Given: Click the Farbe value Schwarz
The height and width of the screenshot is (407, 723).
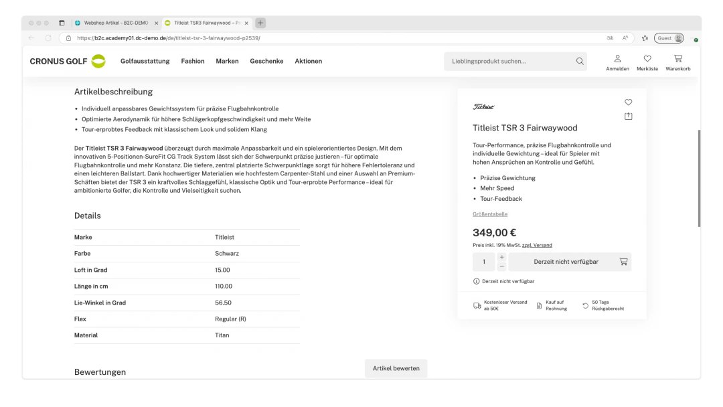Looking at the screenshot, I should (227, 254).
